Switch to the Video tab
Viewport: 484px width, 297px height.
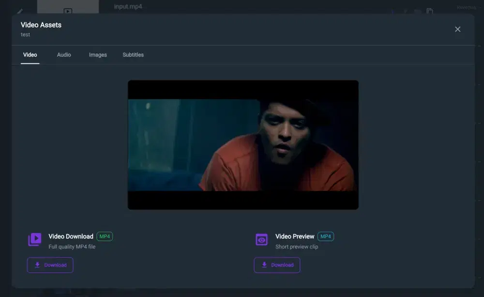pyautogui.click(x=30, y=55)
